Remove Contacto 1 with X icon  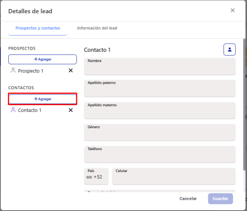pos(71,110)
